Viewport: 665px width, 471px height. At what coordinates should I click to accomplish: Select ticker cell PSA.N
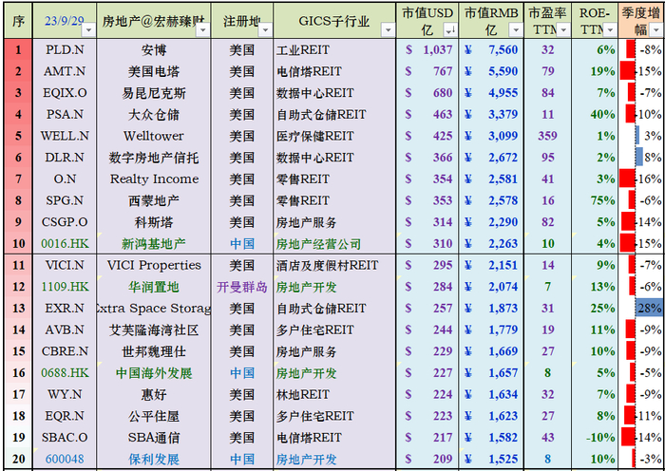65,115
